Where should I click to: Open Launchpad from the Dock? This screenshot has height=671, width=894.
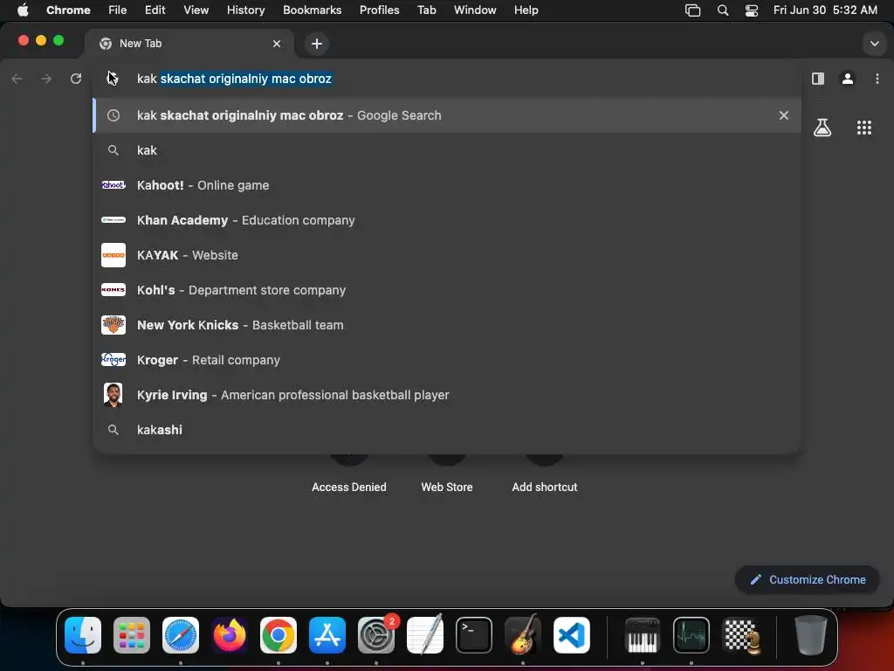pos(132,635)
